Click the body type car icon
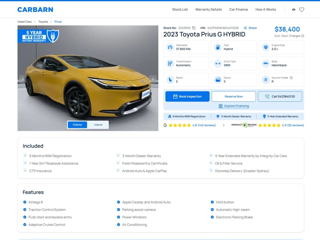Viewport: 320px width, 240px height. (266, 63)
